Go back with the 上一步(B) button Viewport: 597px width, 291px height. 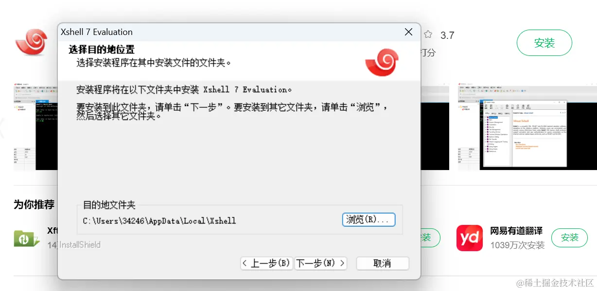267,263
